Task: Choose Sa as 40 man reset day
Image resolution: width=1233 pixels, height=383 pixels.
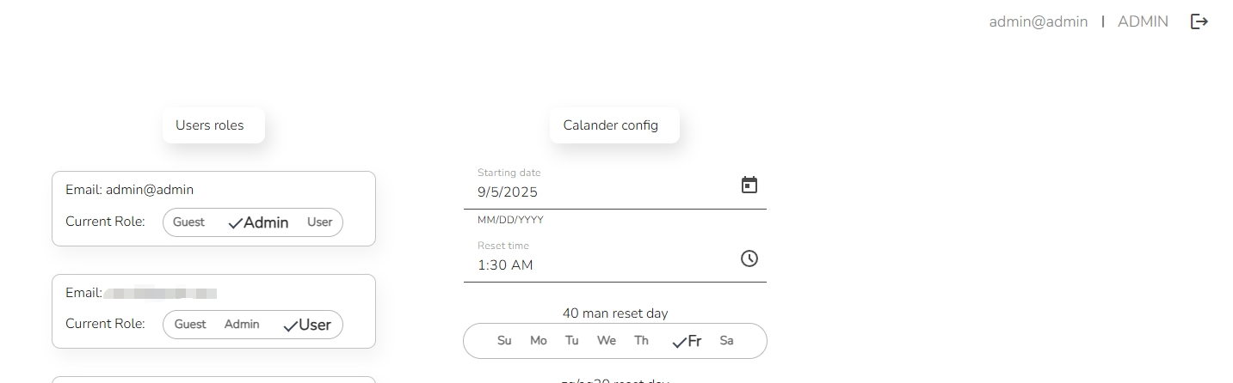Action: 726,341
